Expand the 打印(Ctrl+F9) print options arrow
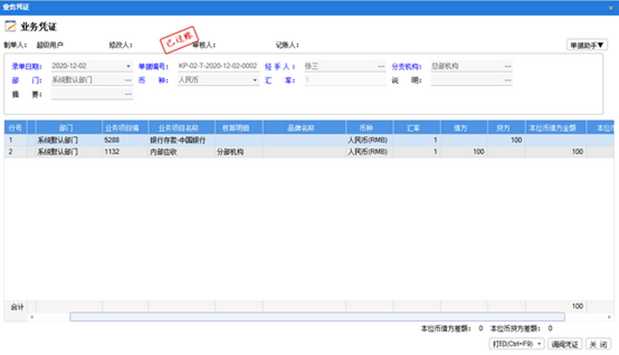This screenshot has width=619, height=355. (x=539, y=344)
